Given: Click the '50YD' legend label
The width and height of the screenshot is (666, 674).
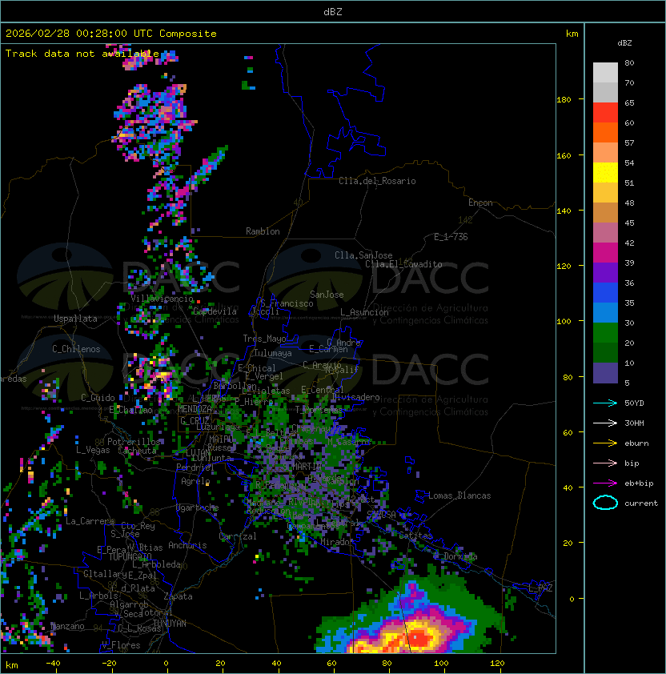Looking at the screenshot, I should (634, 403).
